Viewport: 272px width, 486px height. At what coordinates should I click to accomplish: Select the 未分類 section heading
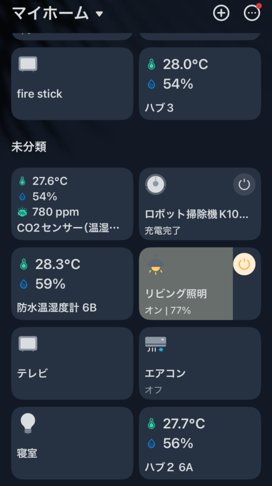click(x=29, y=147)
